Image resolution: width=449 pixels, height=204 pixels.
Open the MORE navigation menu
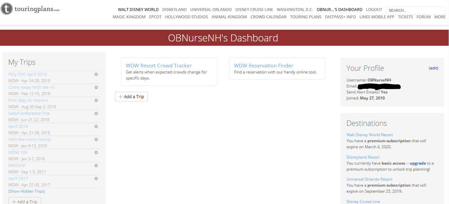click(x=440, y=17)
